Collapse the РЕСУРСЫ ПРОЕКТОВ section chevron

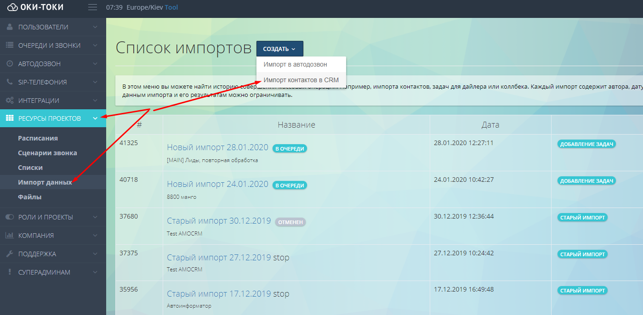click(96, 118)
